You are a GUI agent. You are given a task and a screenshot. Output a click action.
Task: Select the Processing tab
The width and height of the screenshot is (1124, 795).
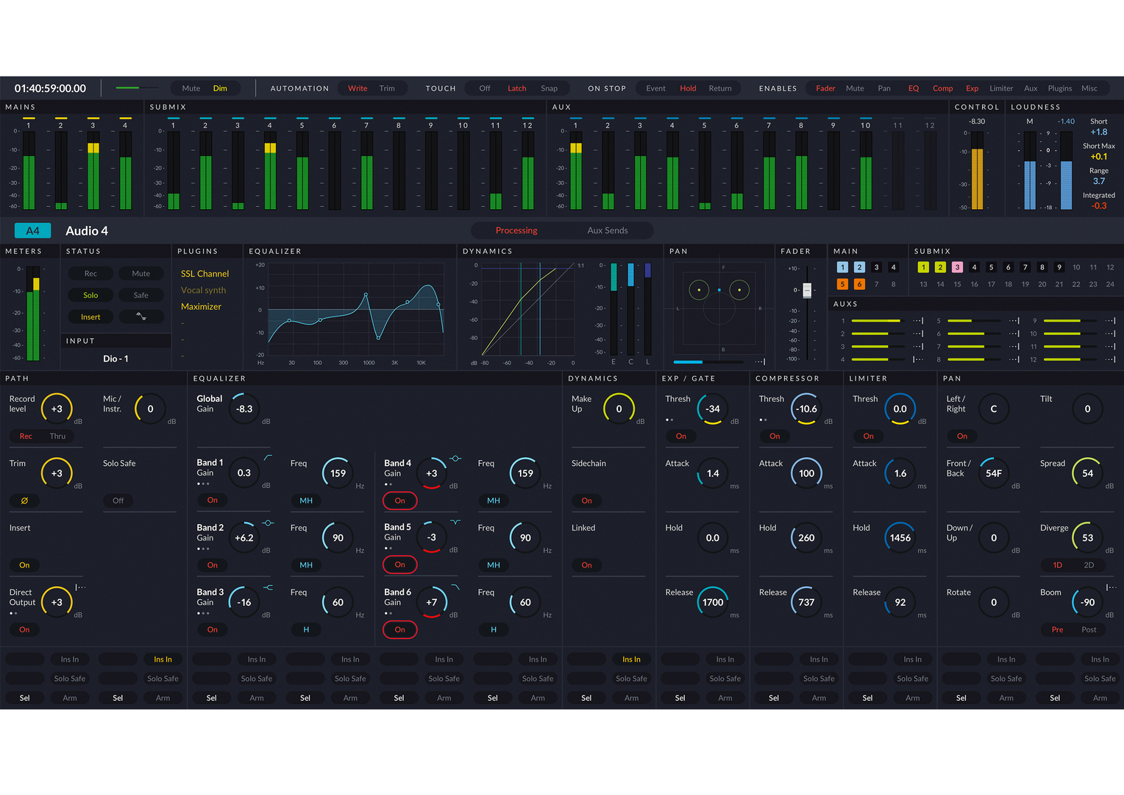(516, 230)
